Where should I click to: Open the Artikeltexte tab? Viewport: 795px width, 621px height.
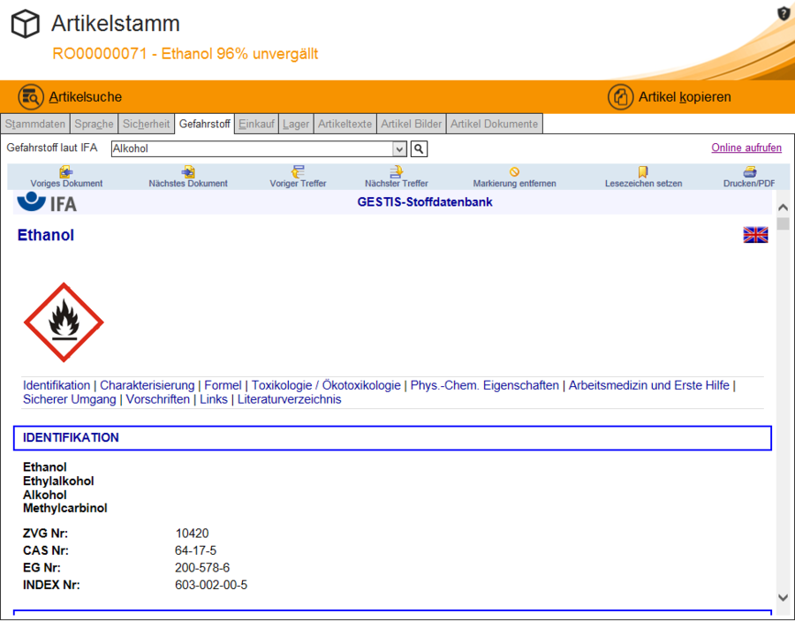pyautogui.click(x=344, y=125)
